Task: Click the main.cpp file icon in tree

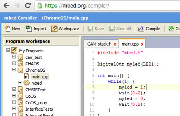Action: click(26, 76)
